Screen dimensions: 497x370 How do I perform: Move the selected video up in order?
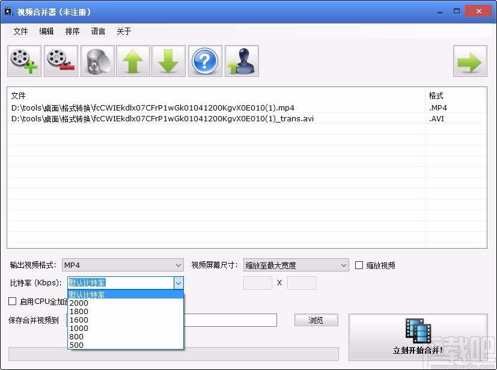tap(133, 61)
